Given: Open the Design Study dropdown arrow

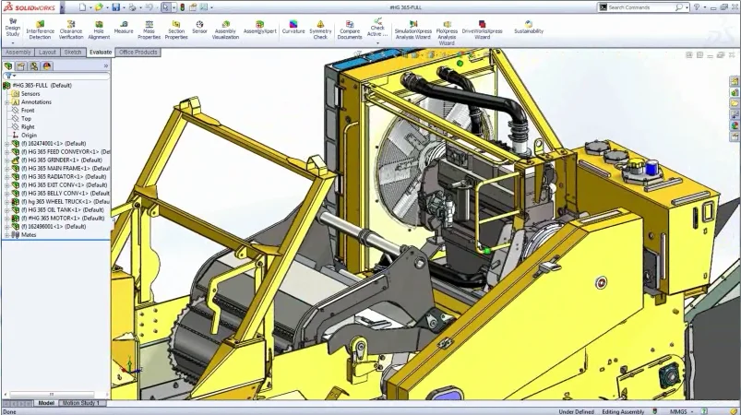Looking at the screenshot, I should click(x=13, y=42).
